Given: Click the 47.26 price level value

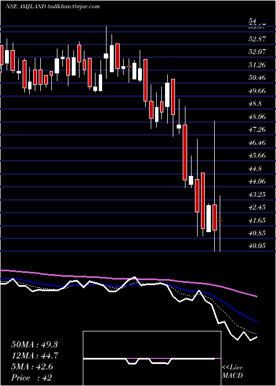Looking at the screenshot, I should (x=258, y=130).
